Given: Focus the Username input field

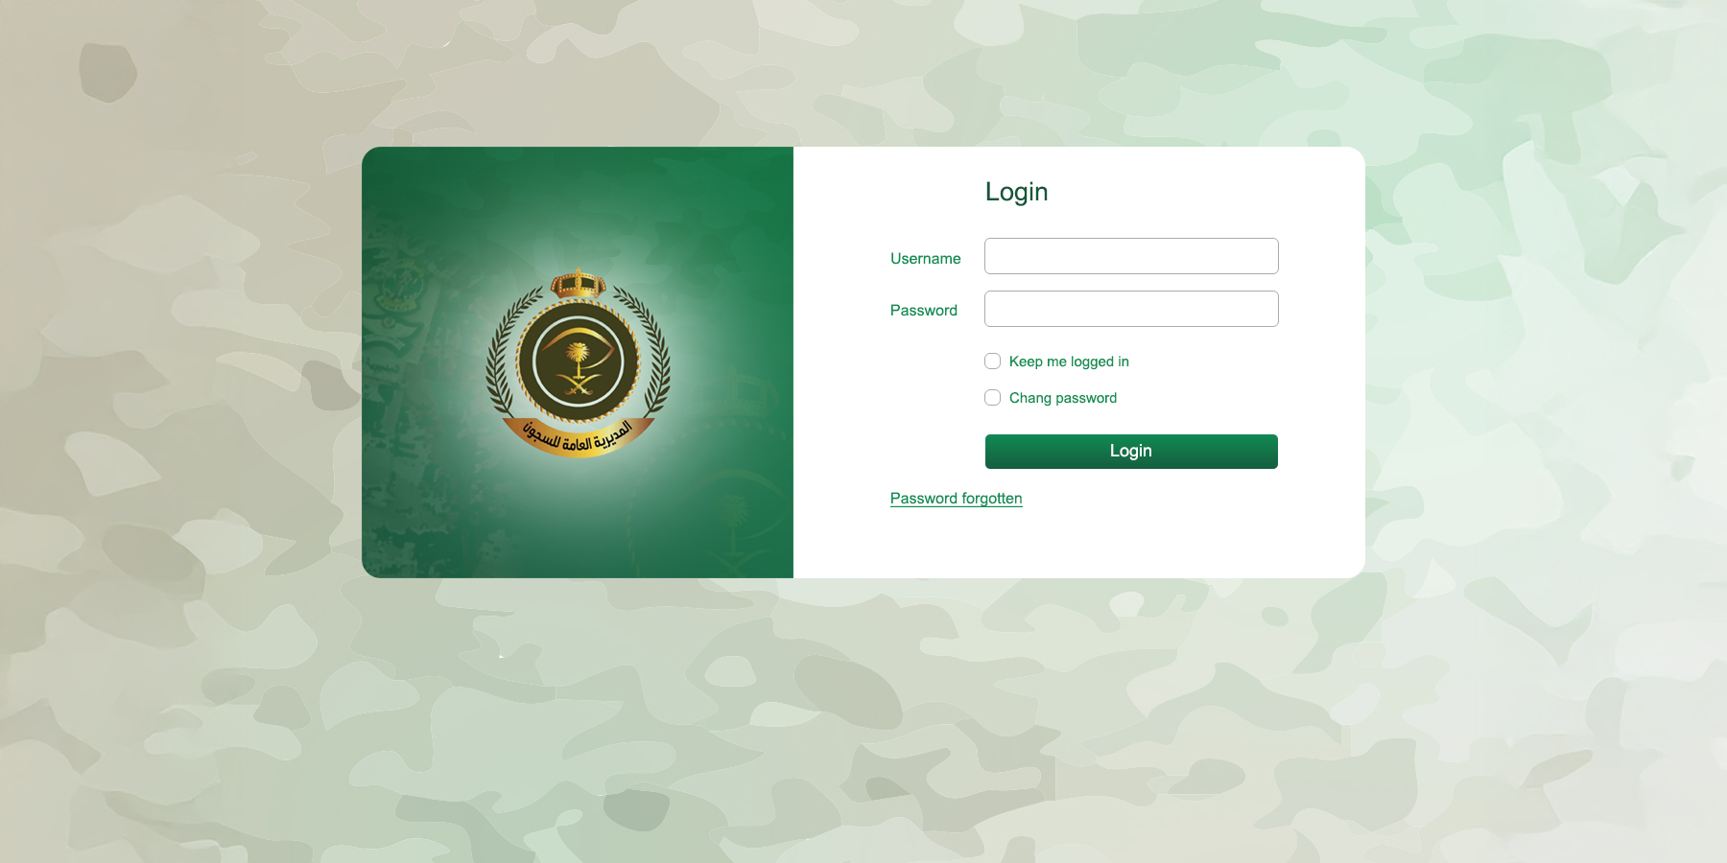Looking at the screenshot, I should coord(1131,256).
